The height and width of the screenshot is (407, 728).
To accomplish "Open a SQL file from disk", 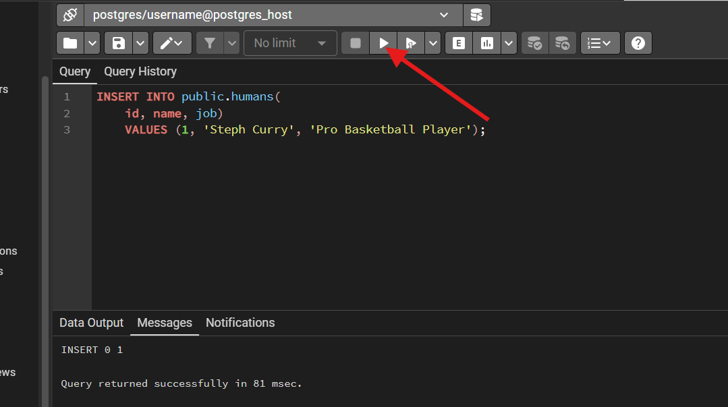I will click(69, 42).
